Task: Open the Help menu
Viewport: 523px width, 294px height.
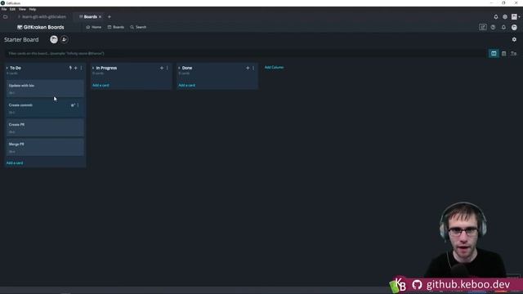Action: pos(33,9)
